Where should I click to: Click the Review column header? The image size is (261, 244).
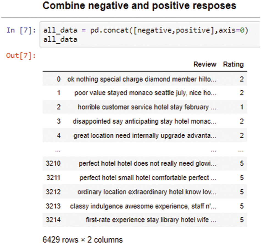coord(205,65)
